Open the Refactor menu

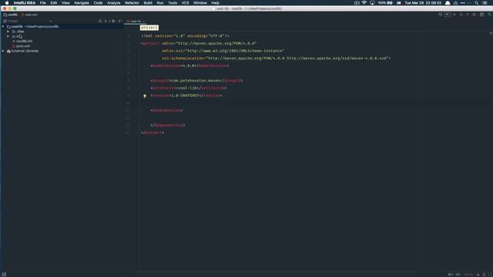click(132, 3)
